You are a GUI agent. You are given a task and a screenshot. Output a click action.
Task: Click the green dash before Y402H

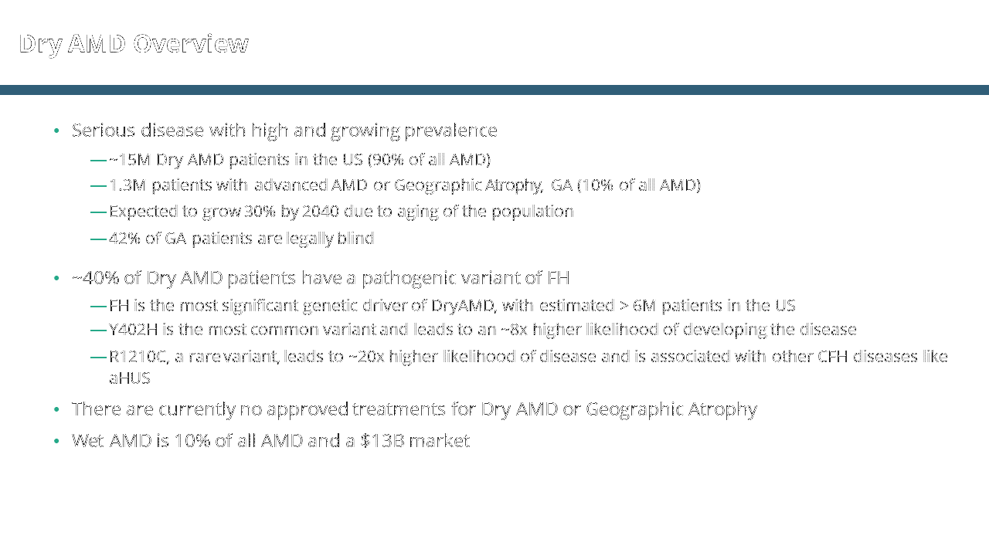pos(98,331)
